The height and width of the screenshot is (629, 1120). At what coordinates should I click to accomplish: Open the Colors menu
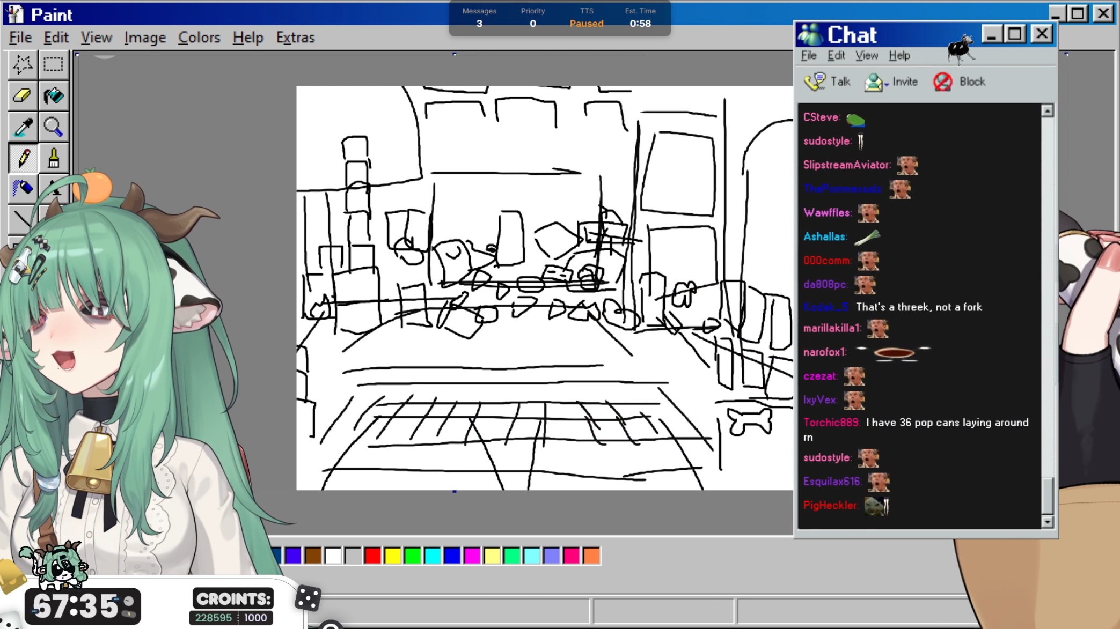[x=199, y=38]
